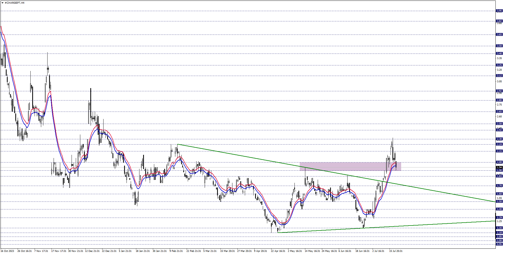Image resolution: width=506 pixels, height=254 pixels.
Task: Click the 18 Jan 21:31 time label
Action: [x=143, y=251]
